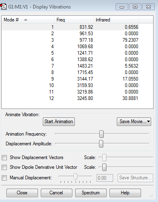This screenshot has height=202, width=158.
Task: Open the Save Movie dropdown arrow
Action: 148,121
